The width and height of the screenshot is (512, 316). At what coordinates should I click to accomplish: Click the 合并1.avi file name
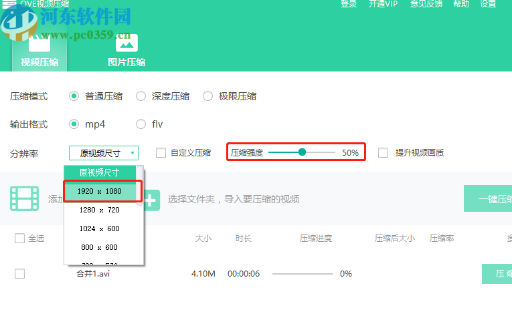(93, 274)
